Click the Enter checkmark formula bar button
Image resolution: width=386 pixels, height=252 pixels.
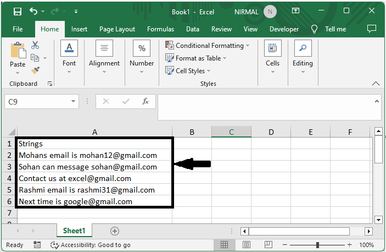pos(126,101)
